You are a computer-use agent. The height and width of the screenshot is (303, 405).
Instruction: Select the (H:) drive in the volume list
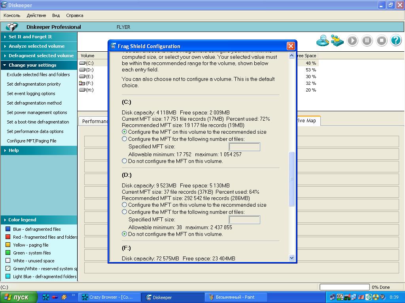pyautogui.click(x=87, y=90)
